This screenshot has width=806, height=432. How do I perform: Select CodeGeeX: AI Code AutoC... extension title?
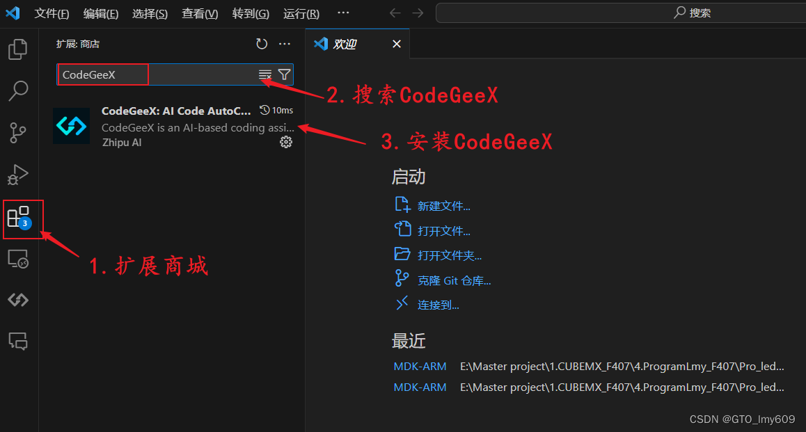176,111
